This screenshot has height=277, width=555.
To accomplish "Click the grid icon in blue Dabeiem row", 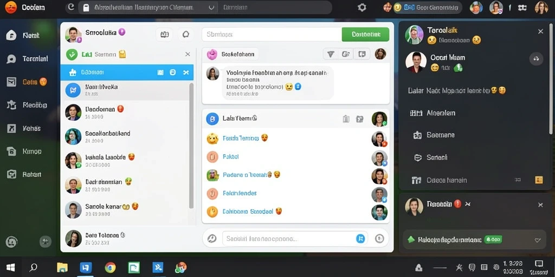I will tap(160, 72).
